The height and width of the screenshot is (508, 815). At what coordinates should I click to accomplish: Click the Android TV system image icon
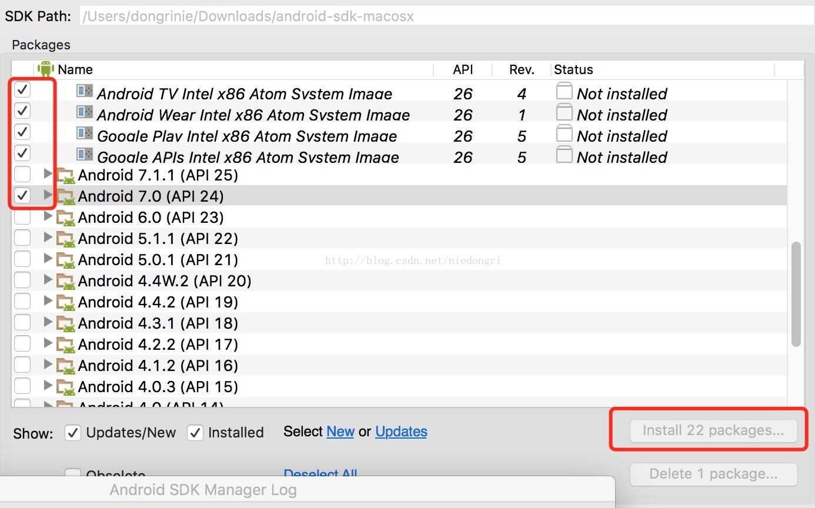(85, 91)
